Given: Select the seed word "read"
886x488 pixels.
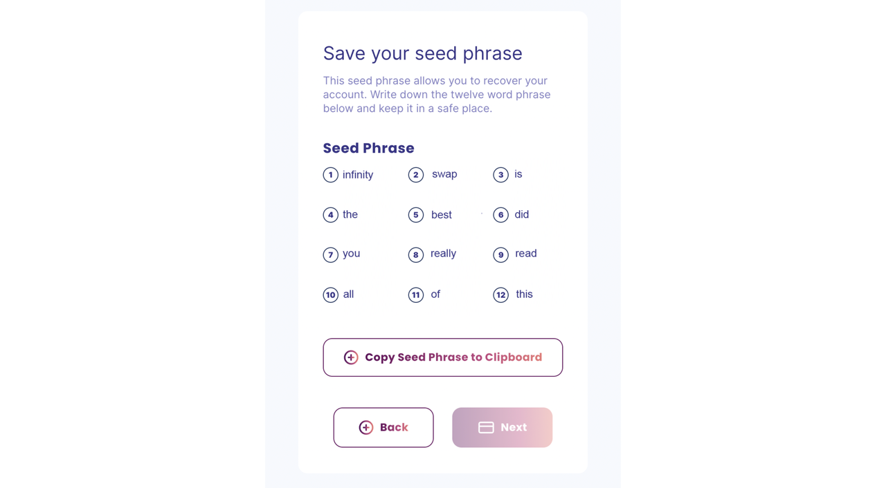Looking at the screenshot, I should (x=526, y=254).
